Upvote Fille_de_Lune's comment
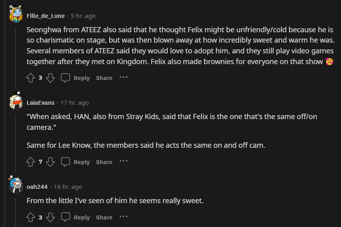The width and height of the screenshot is (341, 227). tap(31, 78)
